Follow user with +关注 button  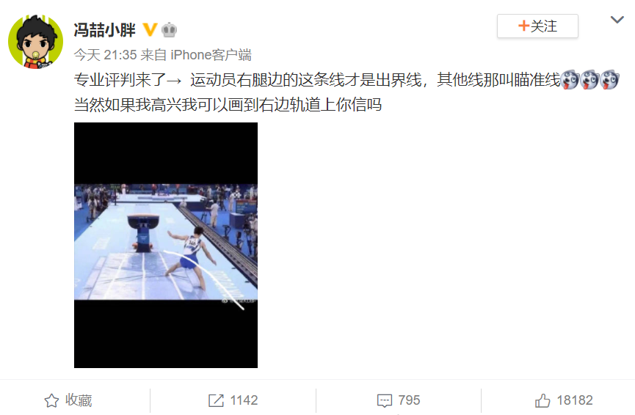point(537,26)
